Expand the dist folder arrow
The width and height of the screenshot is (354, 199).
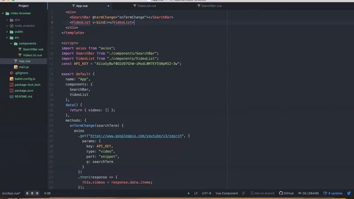[7, 20]
